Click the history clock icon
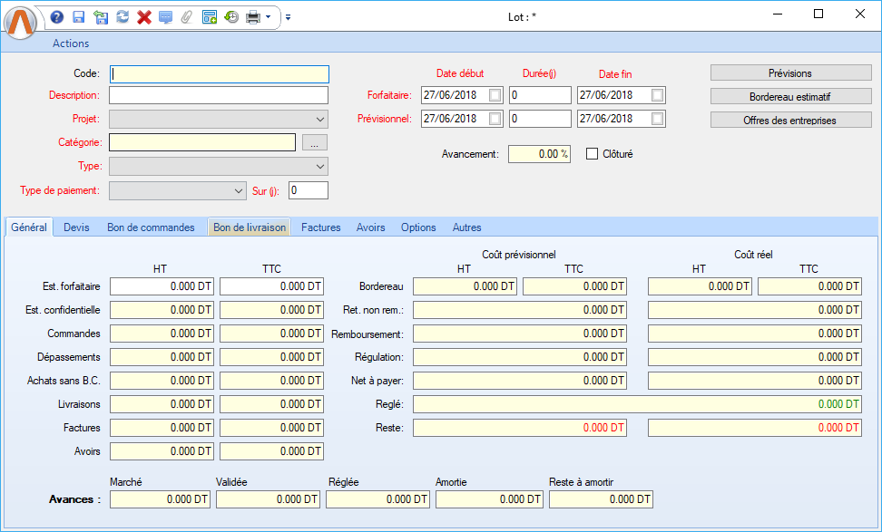The image size is (882, 532). click(231, 16)
